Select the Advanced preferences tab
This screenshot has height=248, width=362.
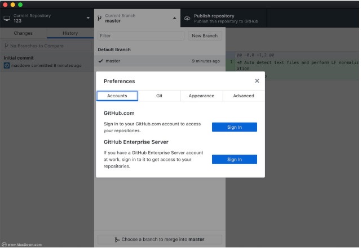pos(244,96)
